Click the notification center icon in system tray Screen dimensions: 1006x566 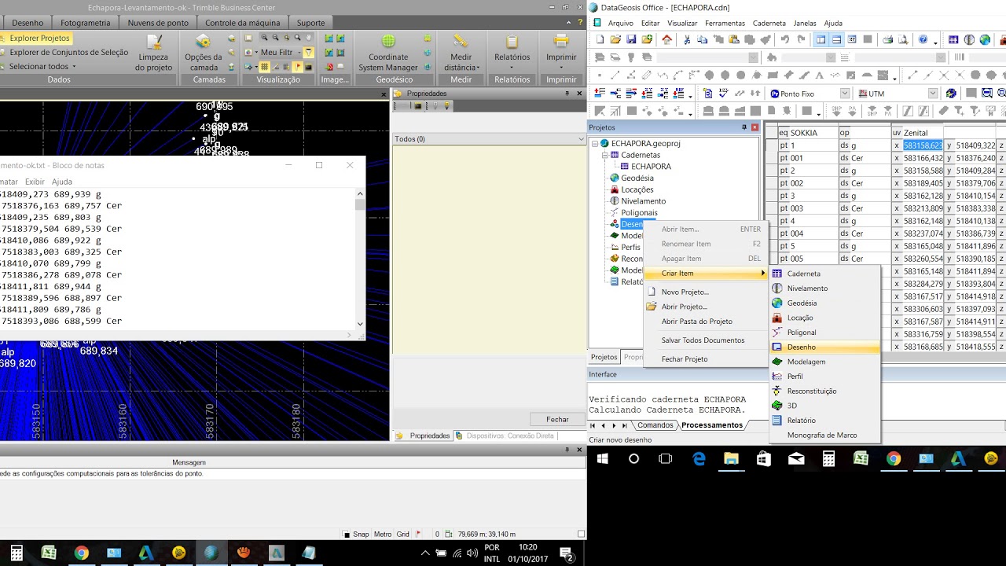coord(566,553)
